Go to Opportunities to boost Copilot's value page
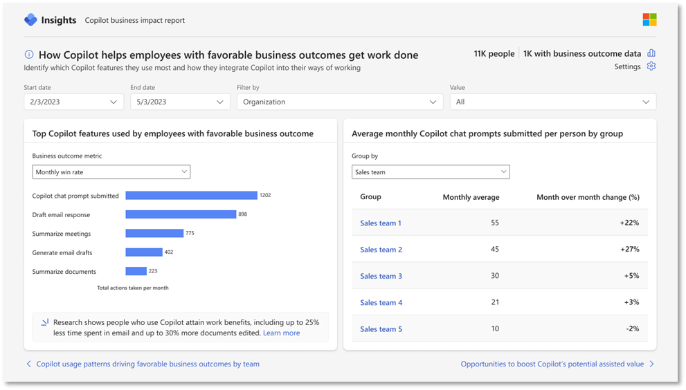 coord(552,364)
